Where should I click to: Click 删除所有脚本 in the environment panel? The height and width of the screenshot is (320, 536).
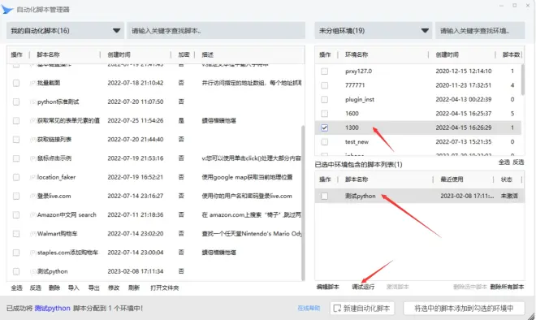click(507, 287)
